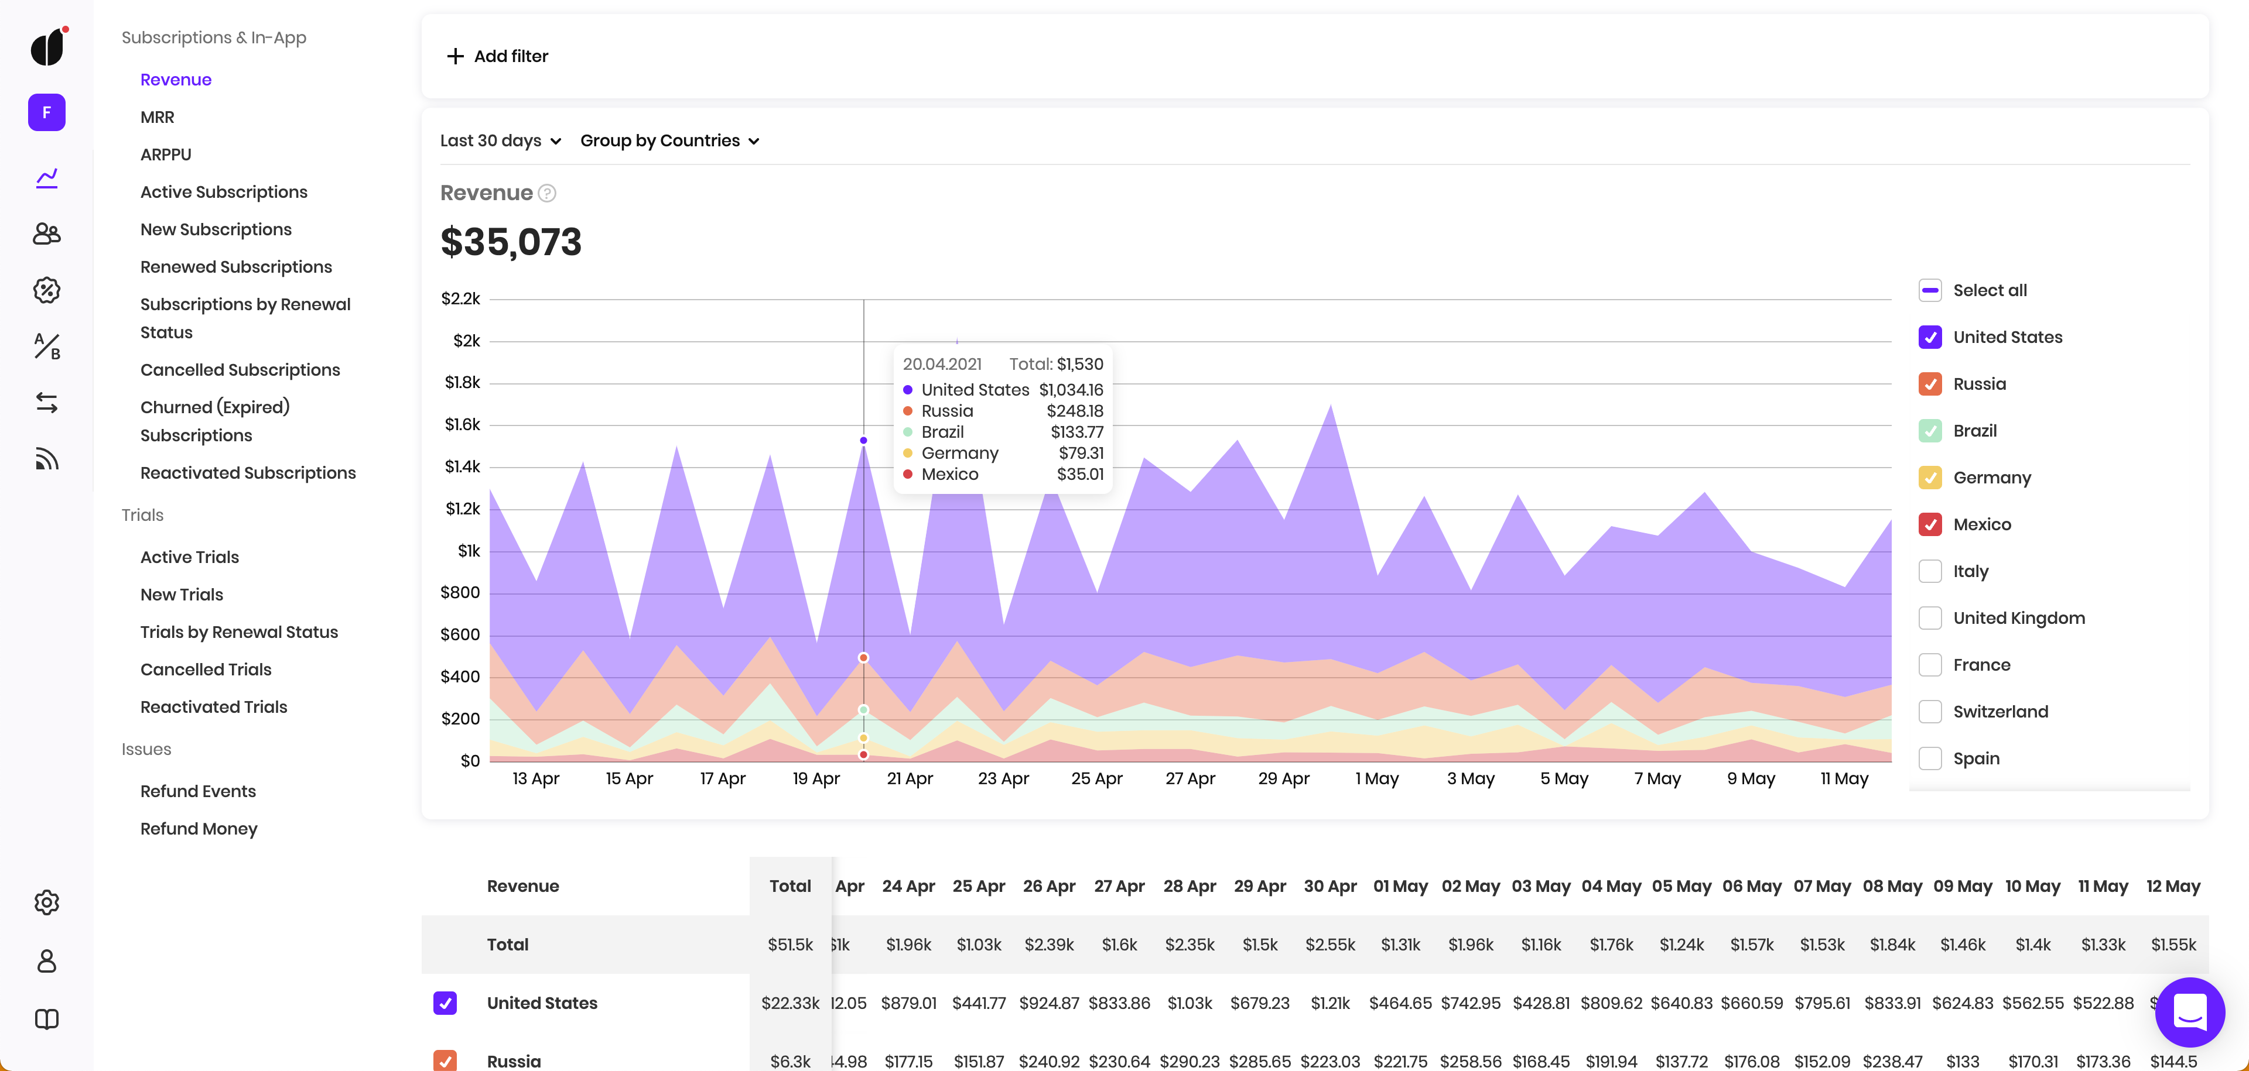Open the users profiles sidebar icon
This screenshot has width=2249, height=1071.
click(47, 234)
